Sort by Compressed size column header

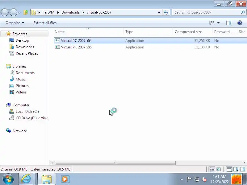(192, 32)
